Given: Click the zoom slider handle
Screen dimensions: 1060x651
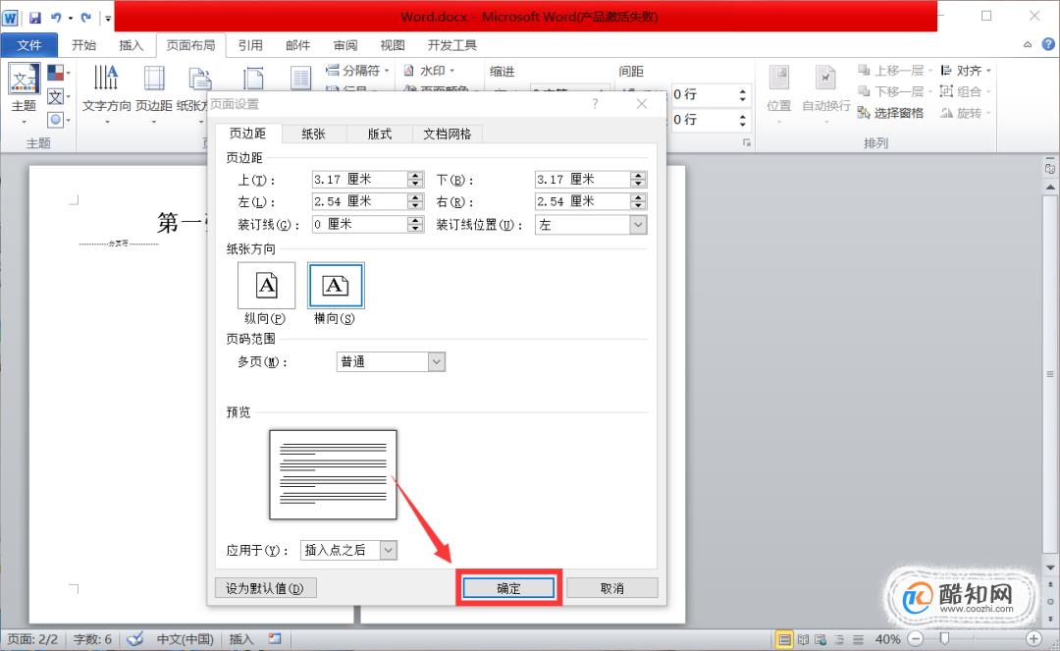Looking at the screenshot, I should coord(944,639).
